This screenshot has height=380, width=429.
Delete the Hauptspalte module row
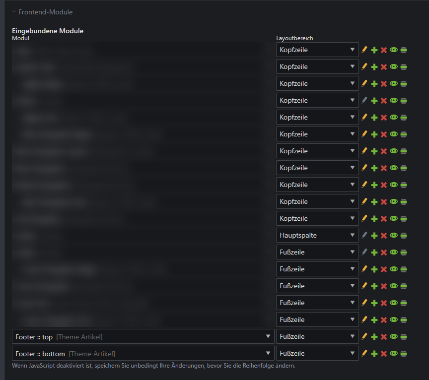(x=384, y=235)
